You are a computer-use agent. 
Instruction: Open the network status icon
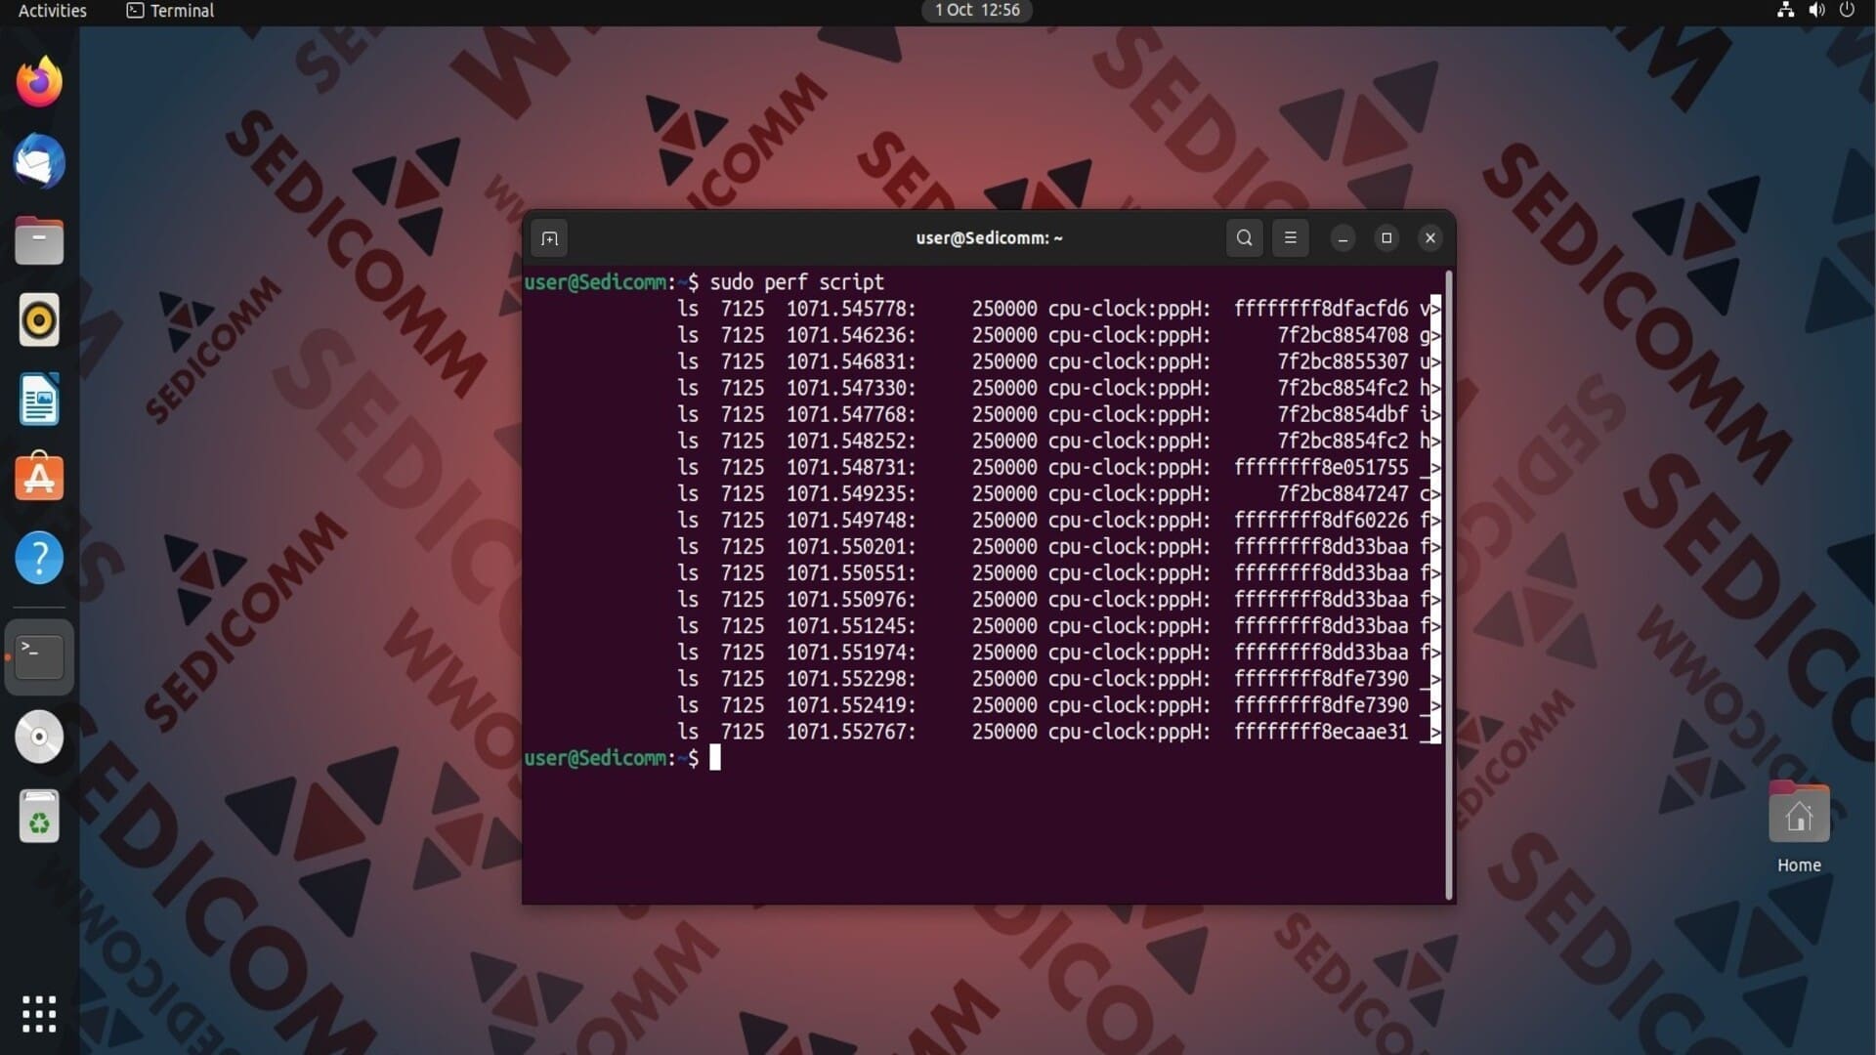pyautogui.click(x=1785, y=10)
